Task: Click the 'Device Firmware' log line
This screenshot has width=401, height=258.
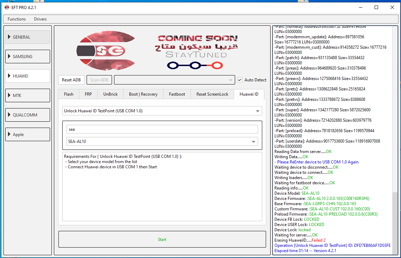Action: (322, 198)
